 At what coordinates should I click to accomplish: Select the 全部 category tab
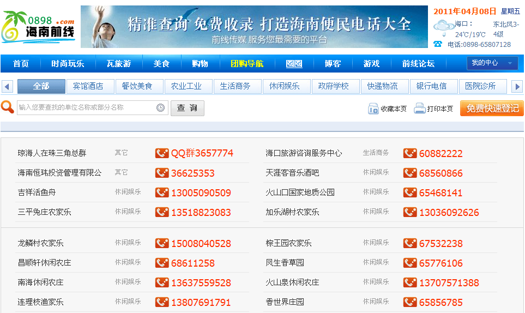coord(41,86)
